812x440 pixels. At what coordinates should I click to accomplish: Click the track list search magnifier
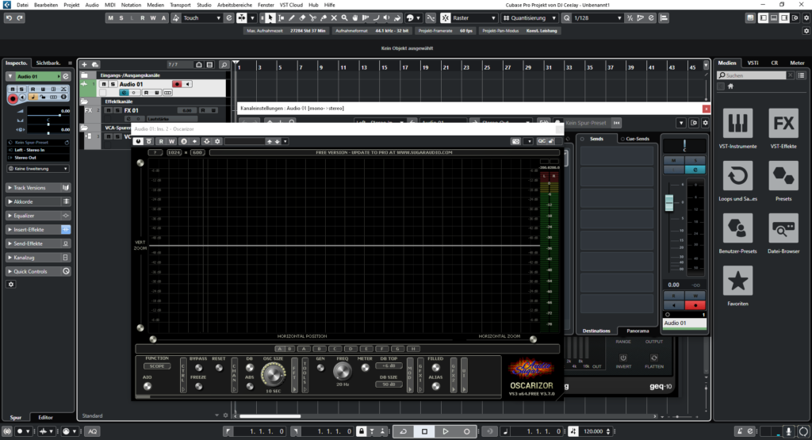click(224, 65)
